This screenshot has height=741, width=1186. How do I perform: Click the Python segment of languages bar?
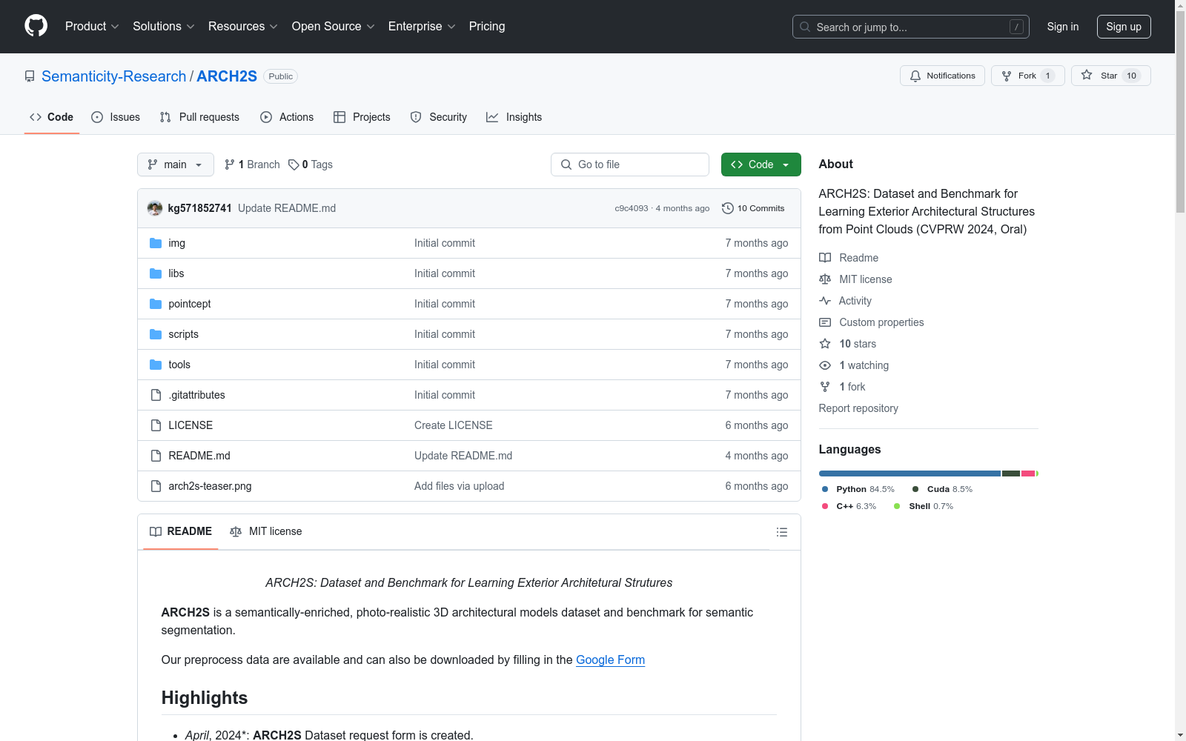[910, 473]
